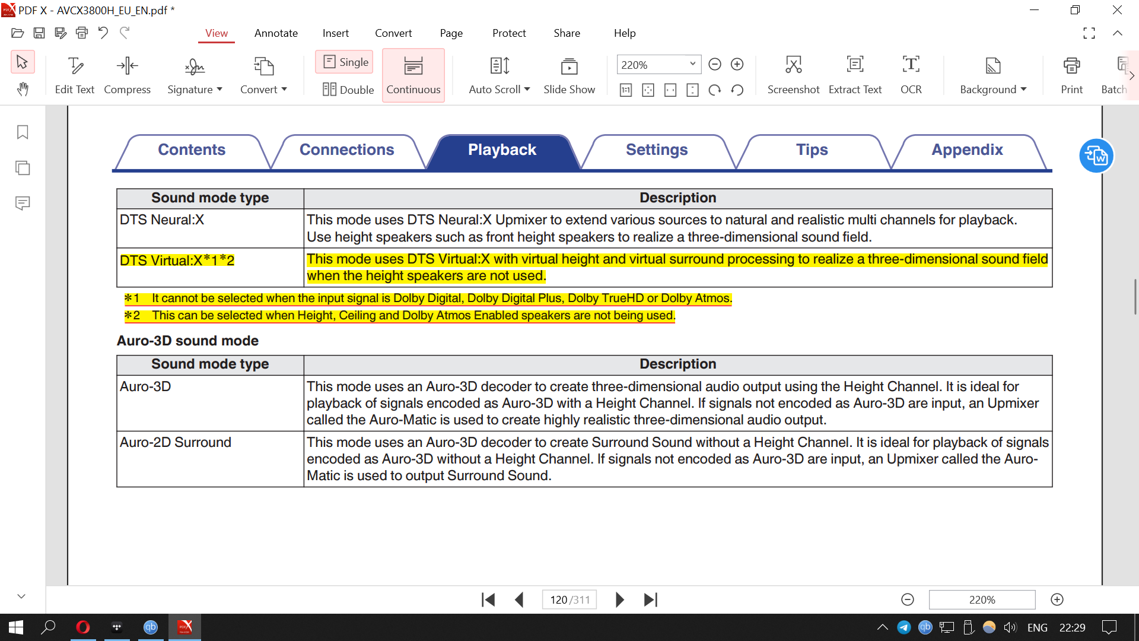Open the bookmarks side panel
This screenshot has height=641, width=1139.
tap(23, 132)
